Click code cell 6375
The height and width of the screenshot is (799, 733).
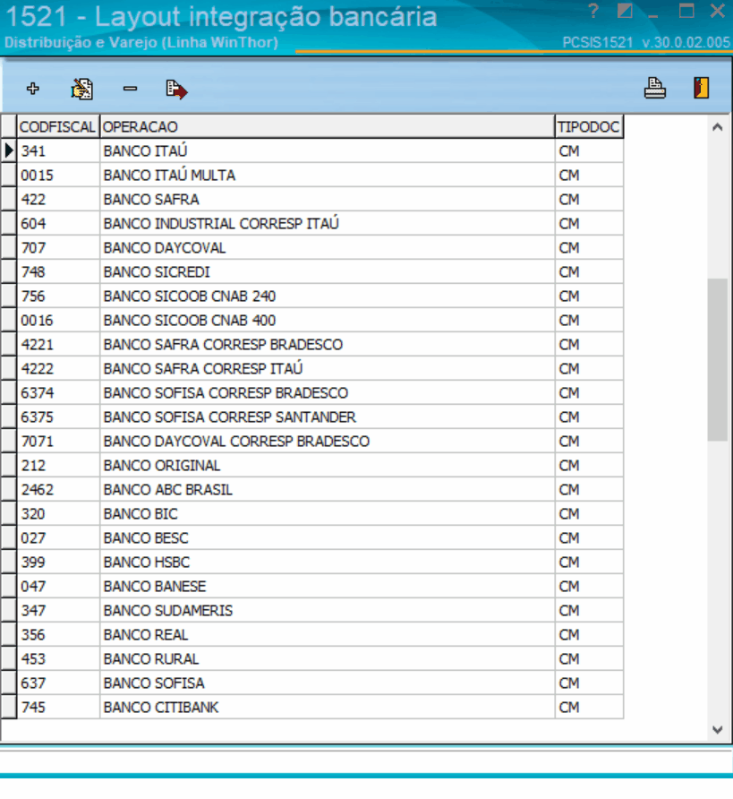click(58, 417)
